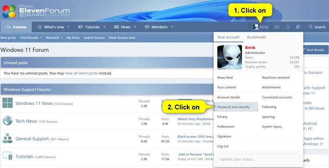Expand the What's new dropdown arrow
The width and height of the screenshot is (329, 168).
[68, 27]
